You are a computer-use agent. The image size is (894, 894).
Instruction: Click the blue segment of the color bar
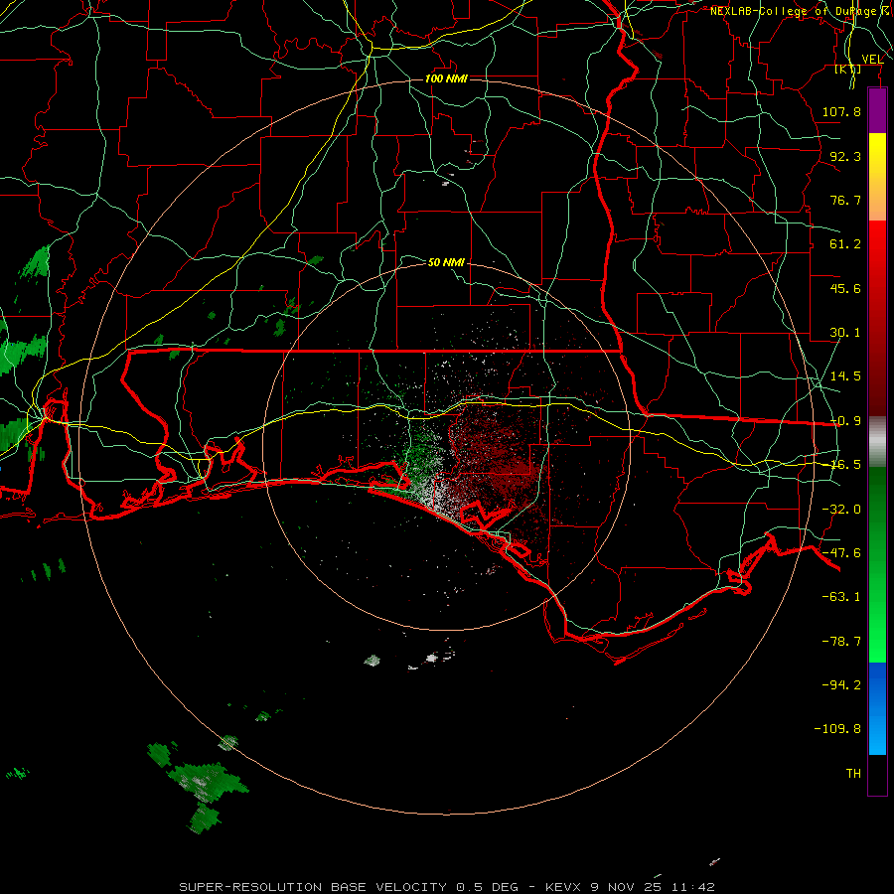coord(877,708)
